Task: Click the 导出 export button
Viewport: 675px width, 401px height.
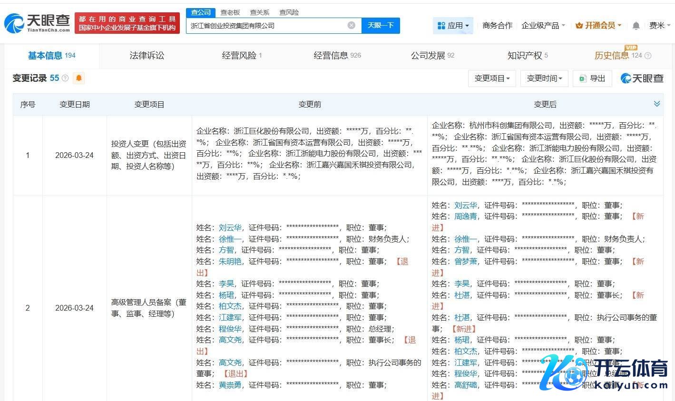Action: pos(592,78)
